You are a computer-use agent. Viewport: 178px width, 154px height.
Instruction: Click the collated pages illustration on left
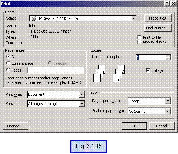100,74
